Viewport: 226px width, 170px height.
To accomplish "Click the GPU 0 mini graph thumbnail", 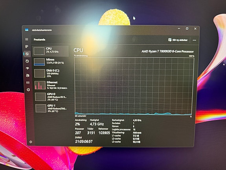I will click(x=40, y=97).
